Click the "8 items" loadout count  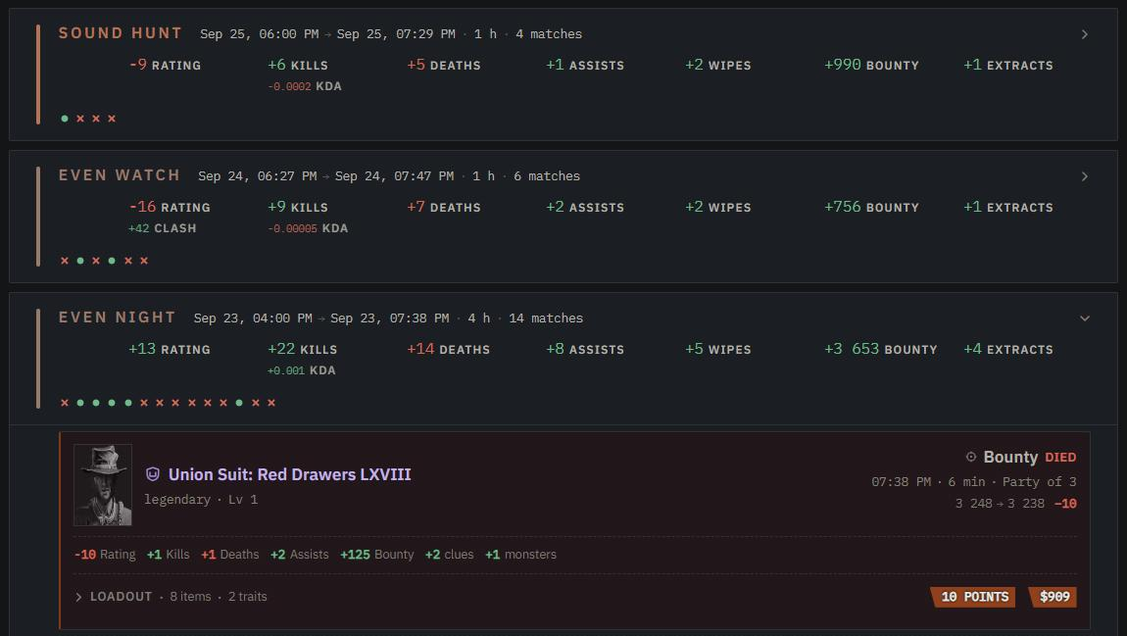click(190, 597)
